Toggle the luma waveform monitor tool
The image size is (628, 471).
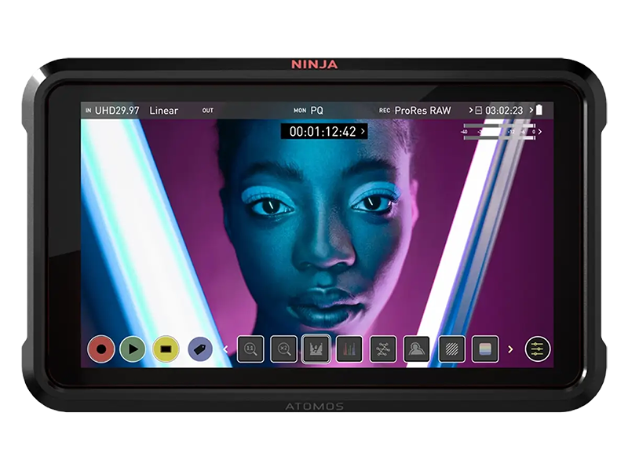[316, 349]
